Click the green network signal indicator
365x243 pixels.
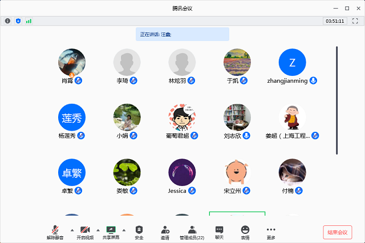(x=29, y=21)
